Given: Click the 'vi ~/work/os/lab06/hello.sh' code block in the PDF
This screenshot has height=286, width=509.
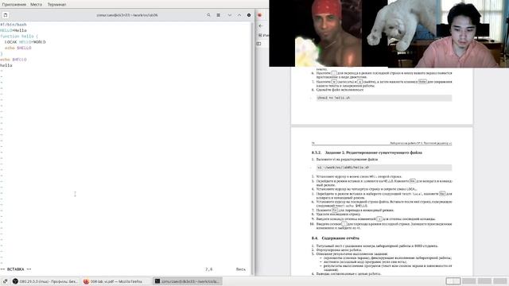Looking at the screenshot, I should (x=384, y=168).
